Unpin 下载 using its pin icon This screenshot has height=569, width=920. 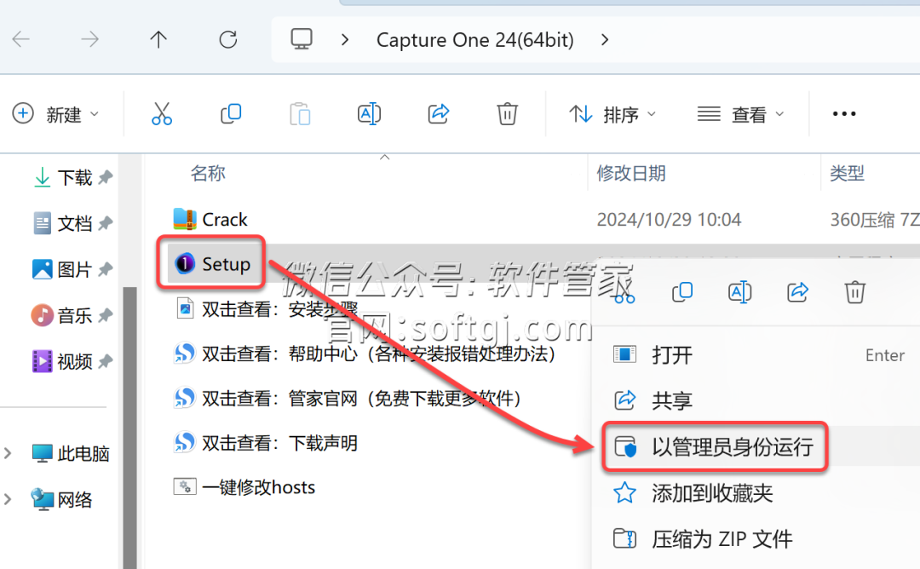[x=106, y=177]
